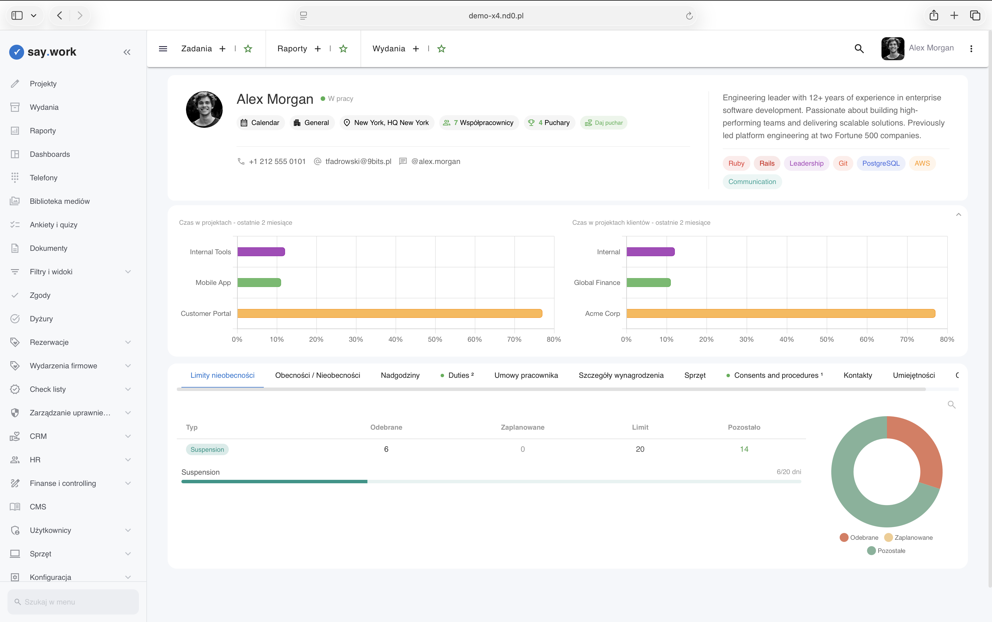This screenshot has height=622, width=992.
Task: Collapse the project time charts panel
Action: click(x=959, y=214)
